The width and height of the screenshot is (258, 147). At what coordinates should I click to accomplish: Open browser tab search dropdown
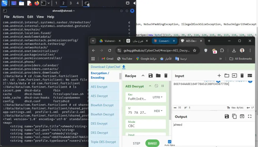[x=93, y=41]
